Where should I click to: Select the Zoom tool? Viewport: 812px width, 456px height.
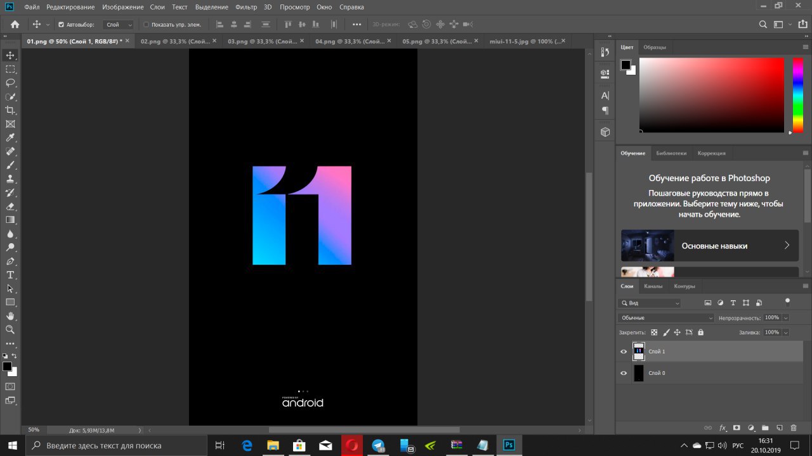tap(10, 329)
